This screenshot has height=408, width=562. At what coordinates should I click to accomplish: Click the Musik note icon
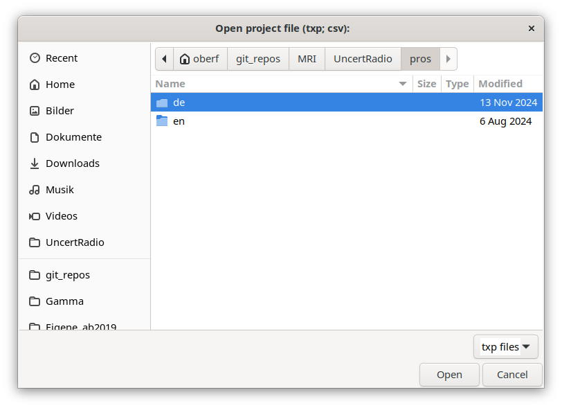pos(35,190)
